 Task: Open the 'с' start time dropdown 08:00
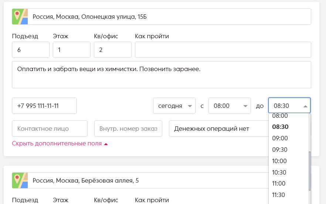pyautogui.click(x=230, y=106)
